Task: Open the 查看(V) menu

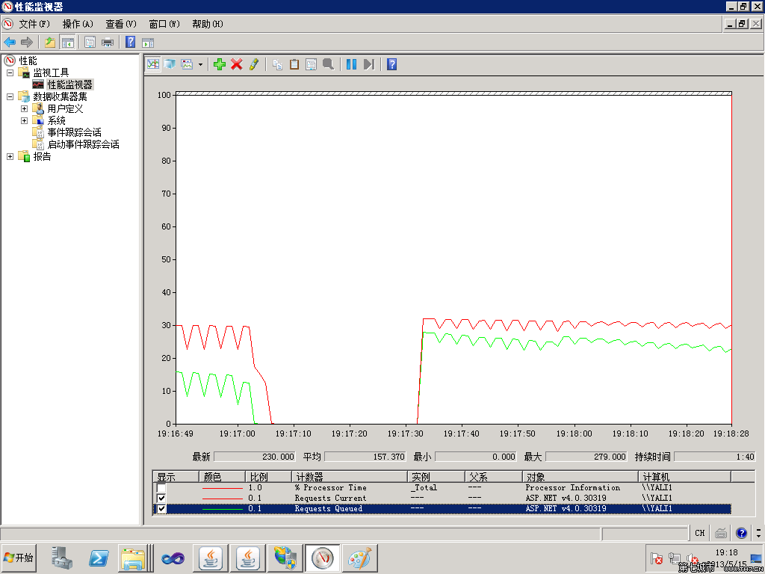Action: click(121, 24)
